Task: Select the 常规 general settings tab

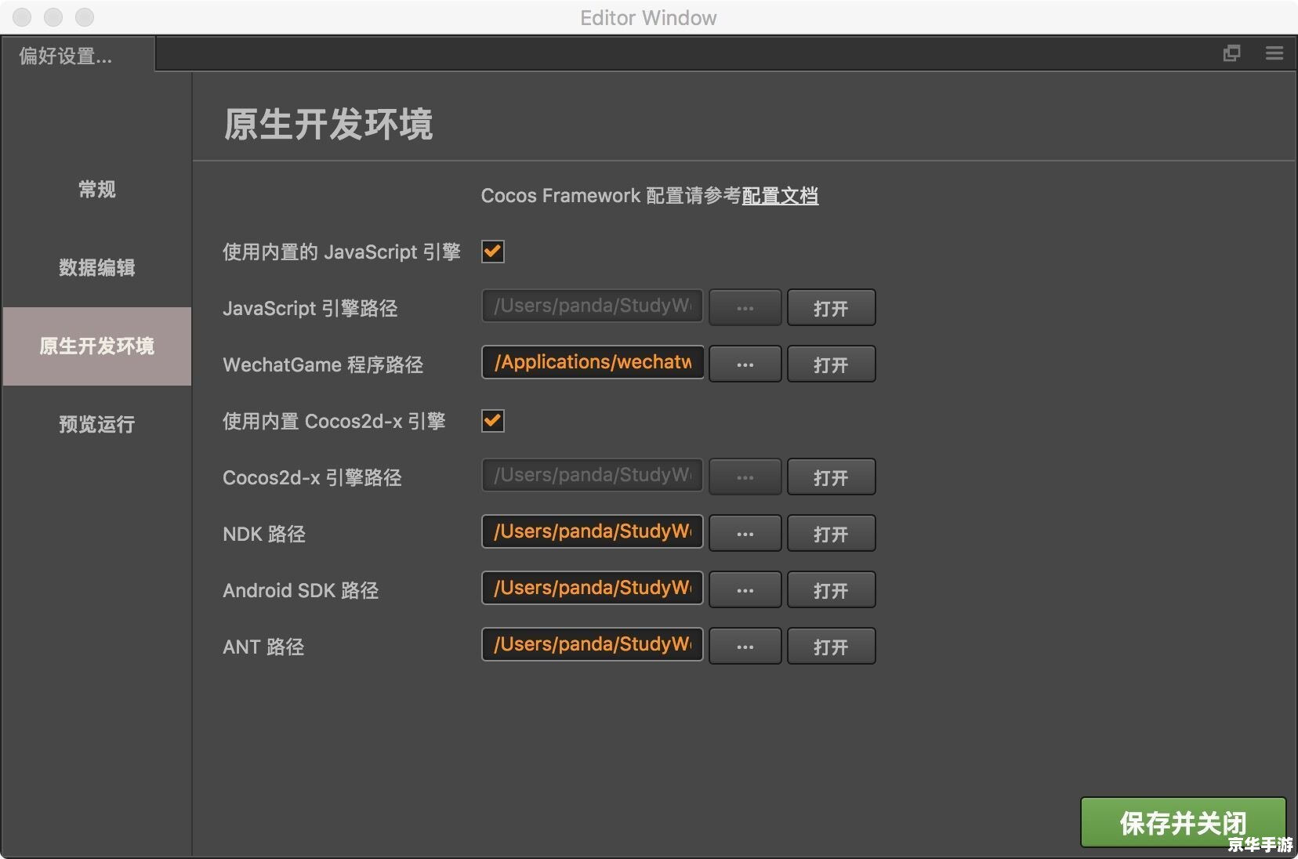Action: pyautogui.click(x=97, y=190)
